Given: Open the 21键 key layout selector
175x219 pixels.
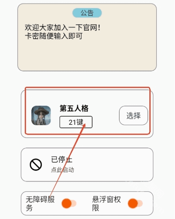Looking at the screenshot, I should click(76, 122).
